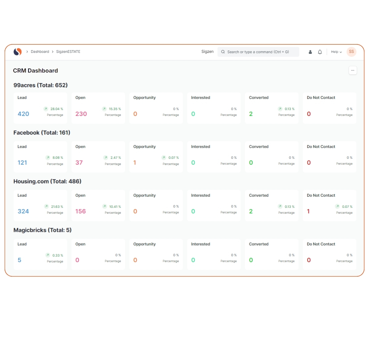Screen dimensions: 370x346
Task: Expand the Help dropdown
Action: click(x=336, y=52)
